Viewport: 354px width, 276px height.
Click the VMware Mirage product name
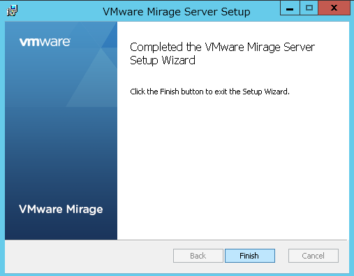point(61,210)
